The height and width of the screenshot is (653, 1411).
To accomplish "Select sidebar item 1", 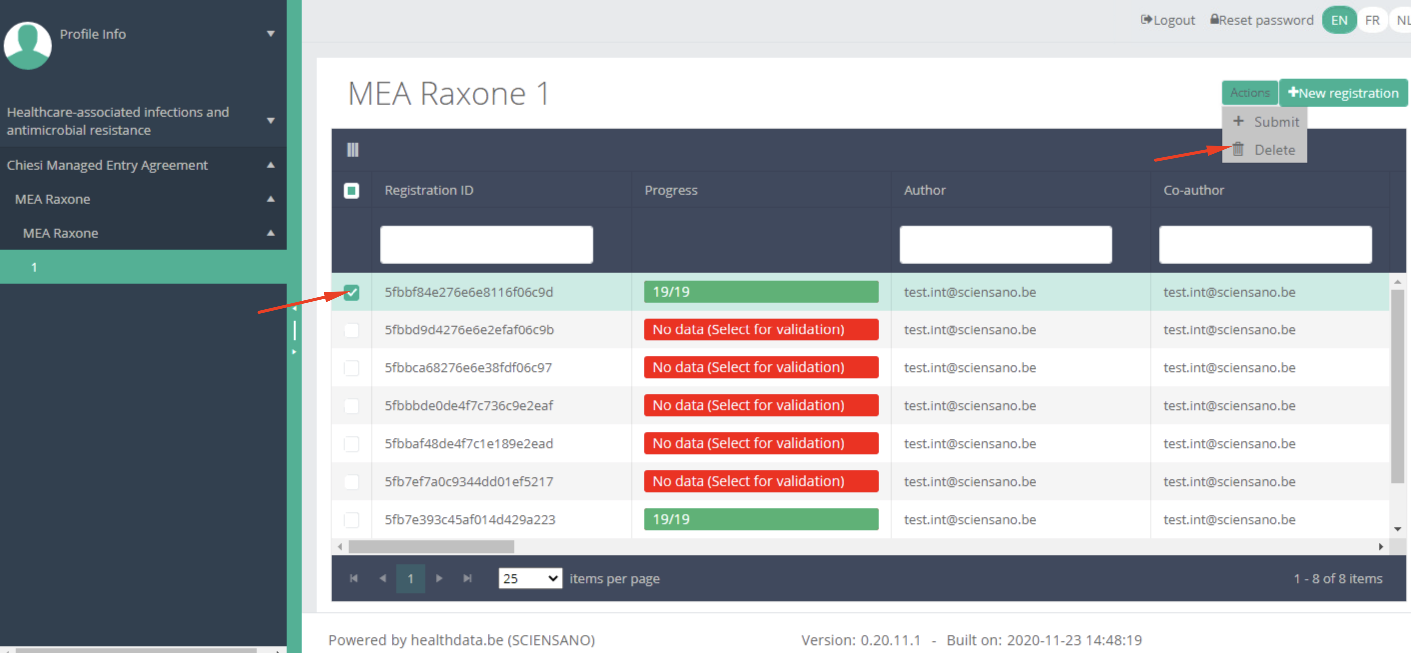I will tap(143, 267).
